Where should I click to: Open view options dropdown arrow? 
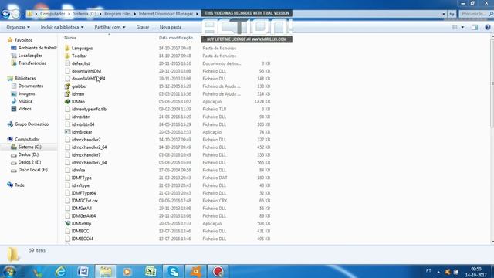462,28
